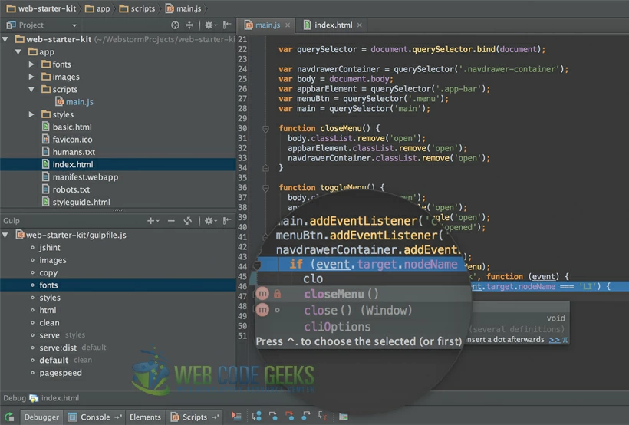The image size is (629, 425).
Task: Click the scroll from source target icon in Project panel
Action: click(175, 25)
